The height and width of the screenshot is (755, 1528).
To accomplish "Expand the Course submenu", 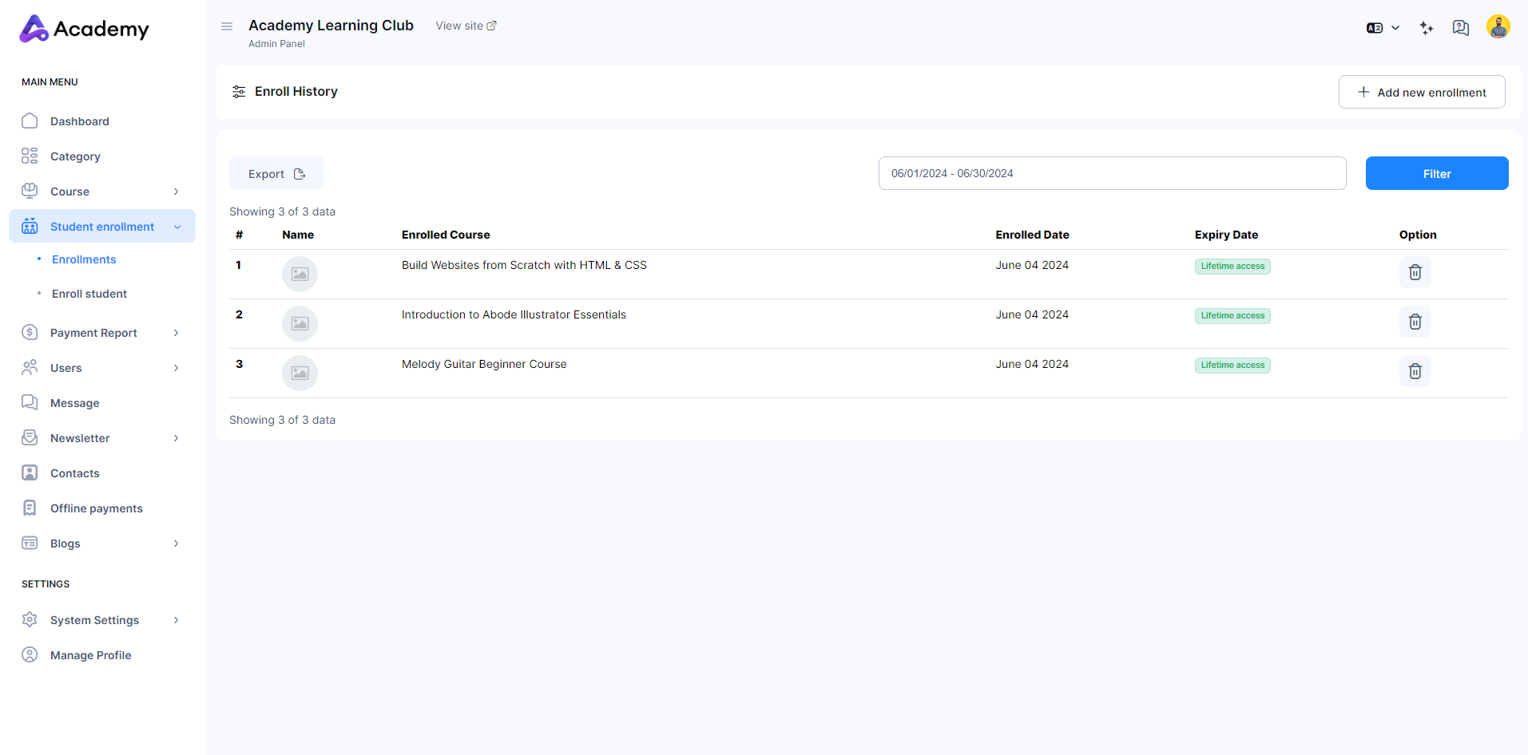I will [176, 192].
